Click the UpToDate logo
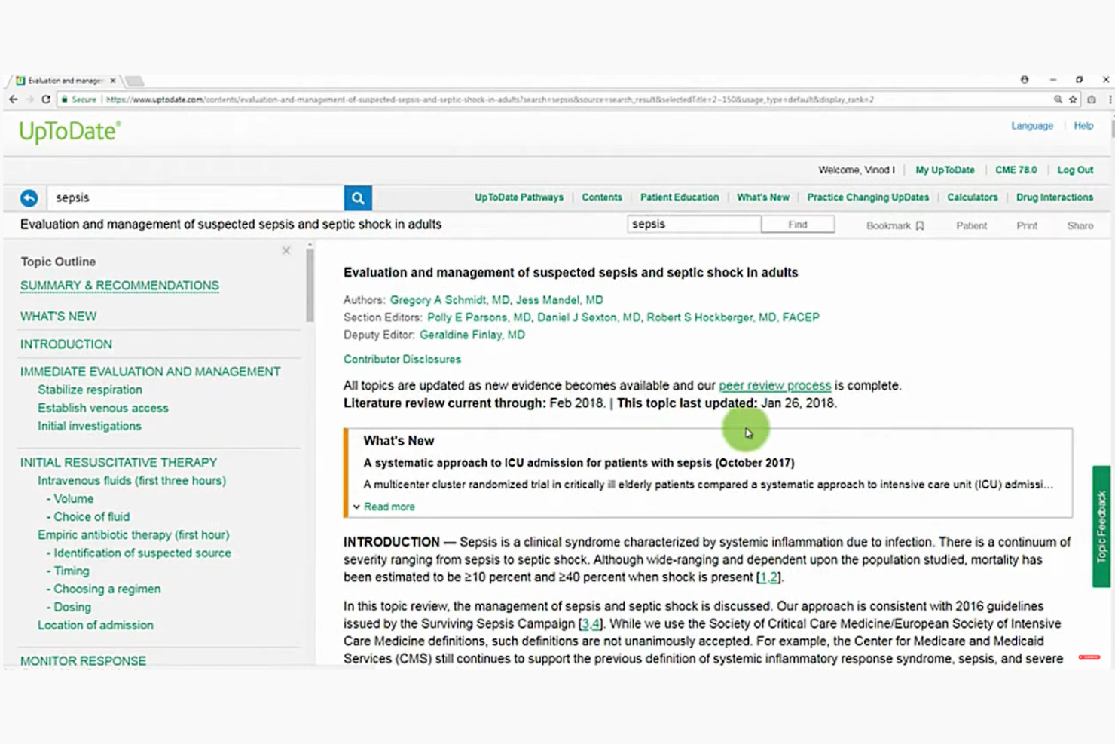The width and height of the screenshot is (1115, 744). pyautogui.click(x=70, y=132)
